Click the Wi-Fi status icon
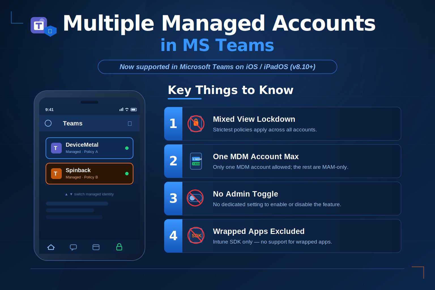 tap(127, 109)
